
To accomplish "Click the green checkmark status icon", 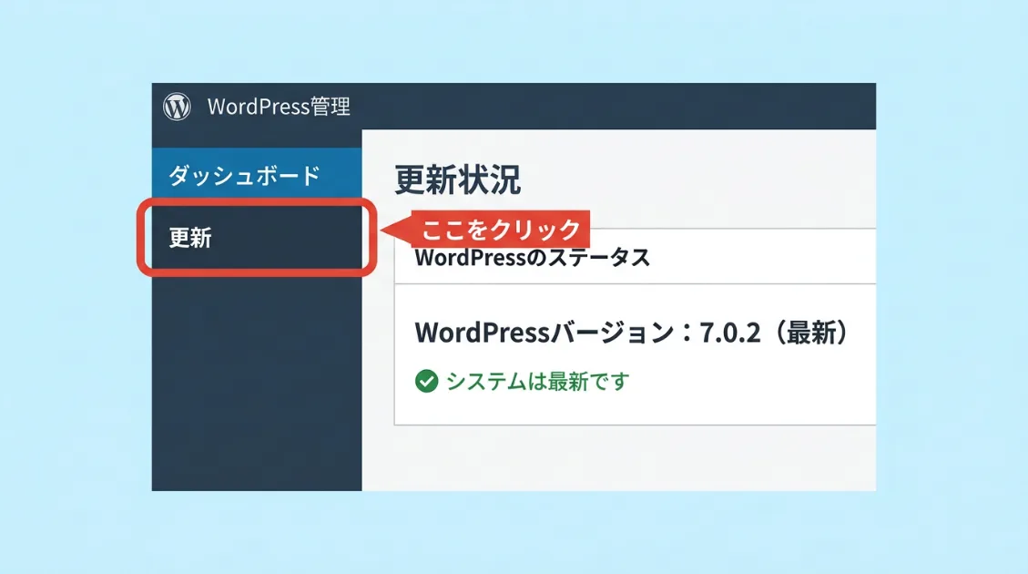I will coord(426,381).
